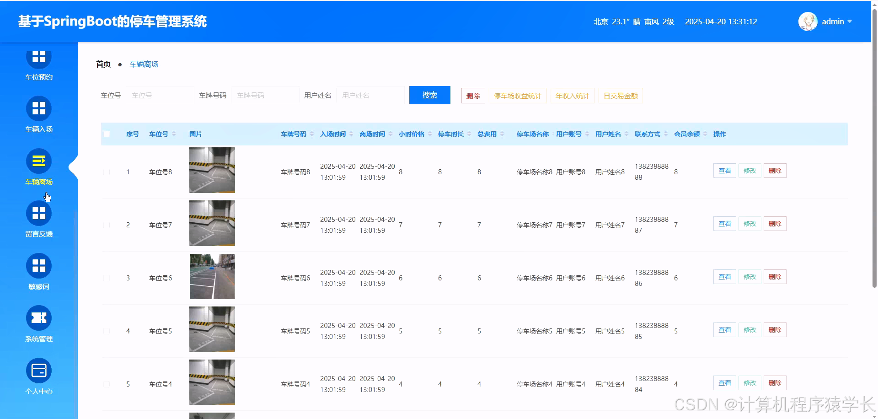Click the system title 基于SpringBoot的停车管理系统
878x419 pixels.
pyautogui.click(x=112, y=21)
